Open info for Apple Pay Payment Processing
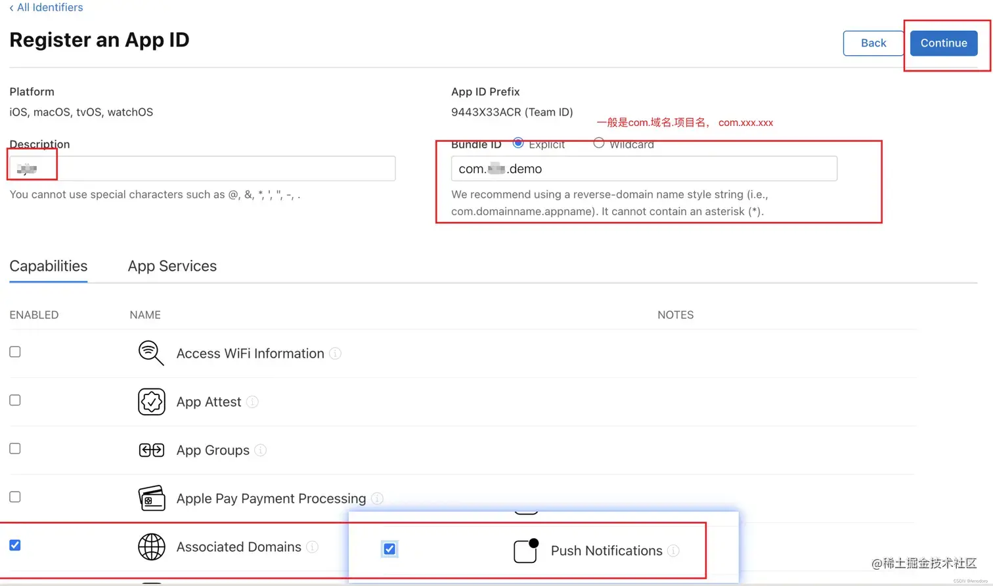The image size is (993, 586). point(377,499)
